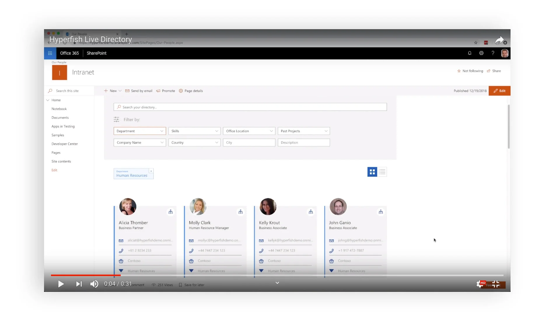Screen dimensions: 554x321
Task: Open the Department filter dropdown
Action: point(140,131)
